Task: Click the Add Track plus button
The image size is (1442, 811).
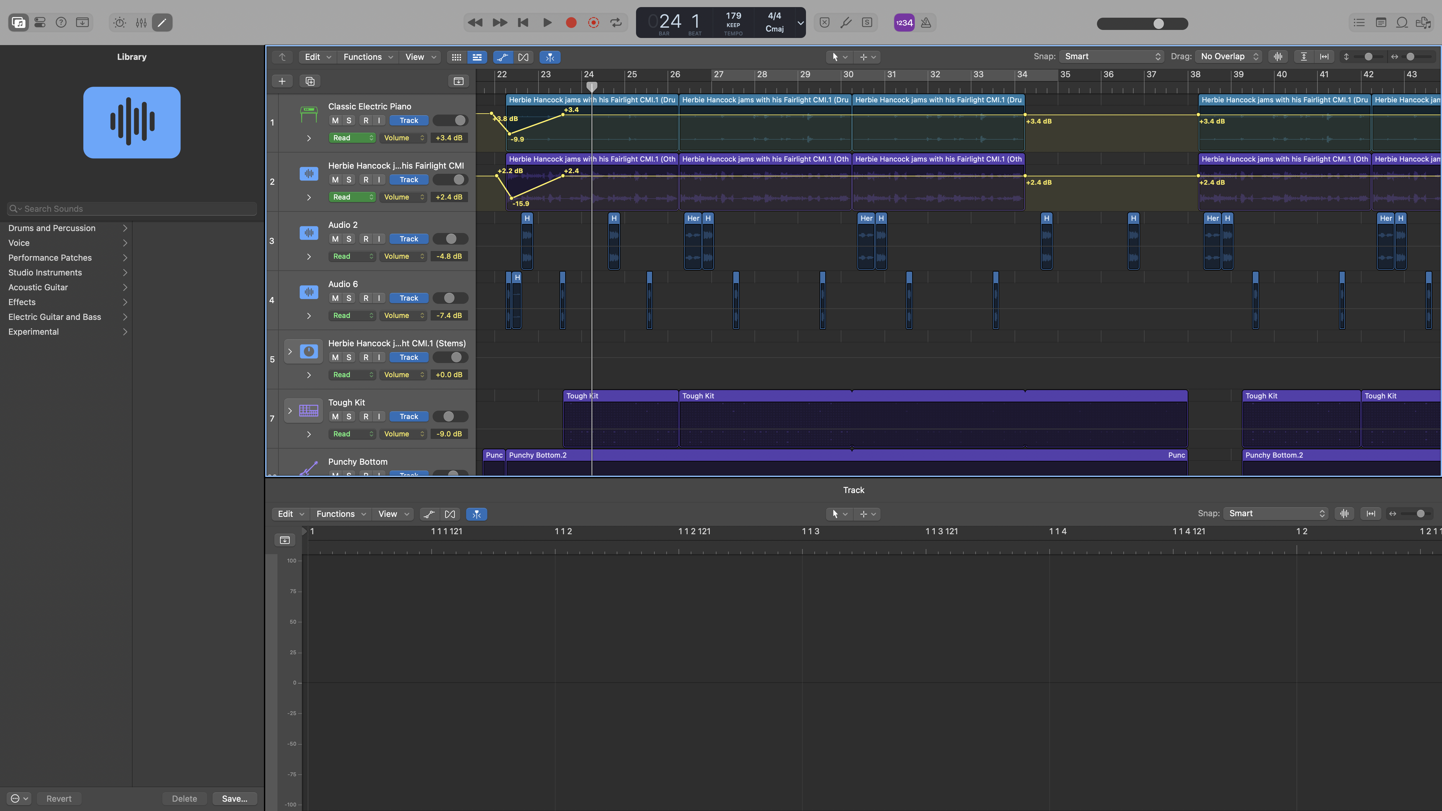Action: click(282, 81)
